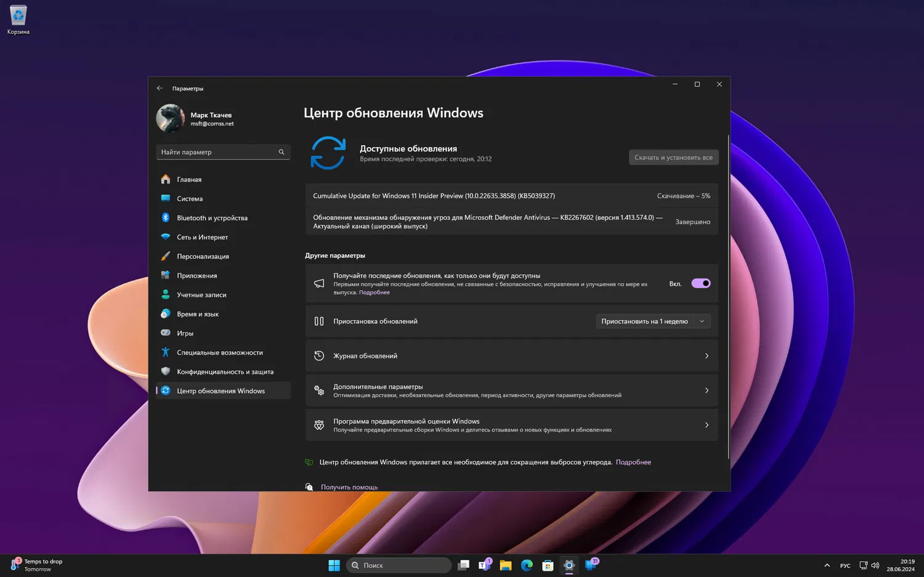
Task: Click the Скачивание – 5% status text
Action: 684,196
